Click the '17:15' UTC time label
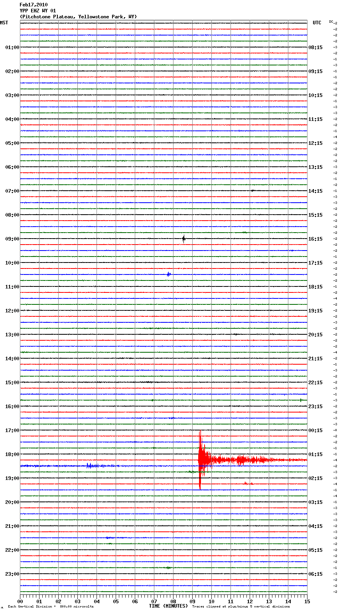 tap(315, 263)
